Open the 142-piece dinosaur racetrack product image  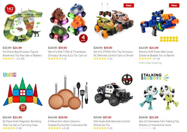(23, 23)
